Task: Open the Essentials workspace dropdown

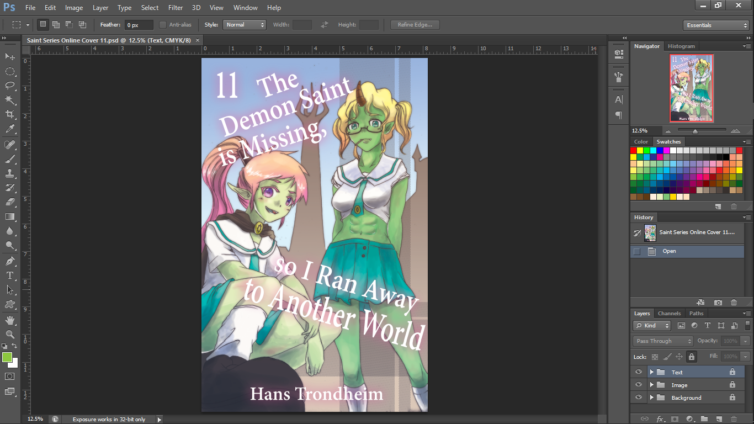Action: (715, 25)
